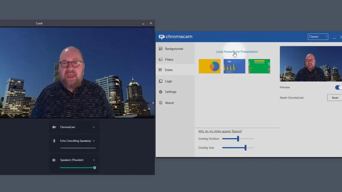Click the ConX camera video feed
The height and width of the screenshot is (192, 342).
pos(77,72)
